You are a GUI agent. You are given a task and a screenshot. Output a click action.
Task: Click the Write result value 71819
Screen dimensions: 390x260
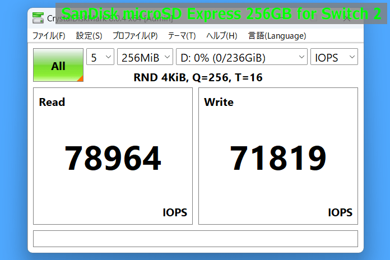click(x=278, y=158)
